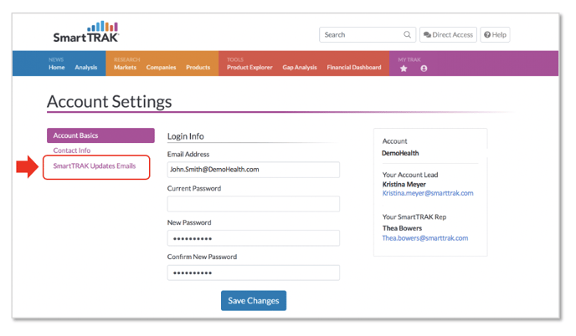Click the Save Changes button
Viewport: 576px width, 336px height.
tap(254, 301)
